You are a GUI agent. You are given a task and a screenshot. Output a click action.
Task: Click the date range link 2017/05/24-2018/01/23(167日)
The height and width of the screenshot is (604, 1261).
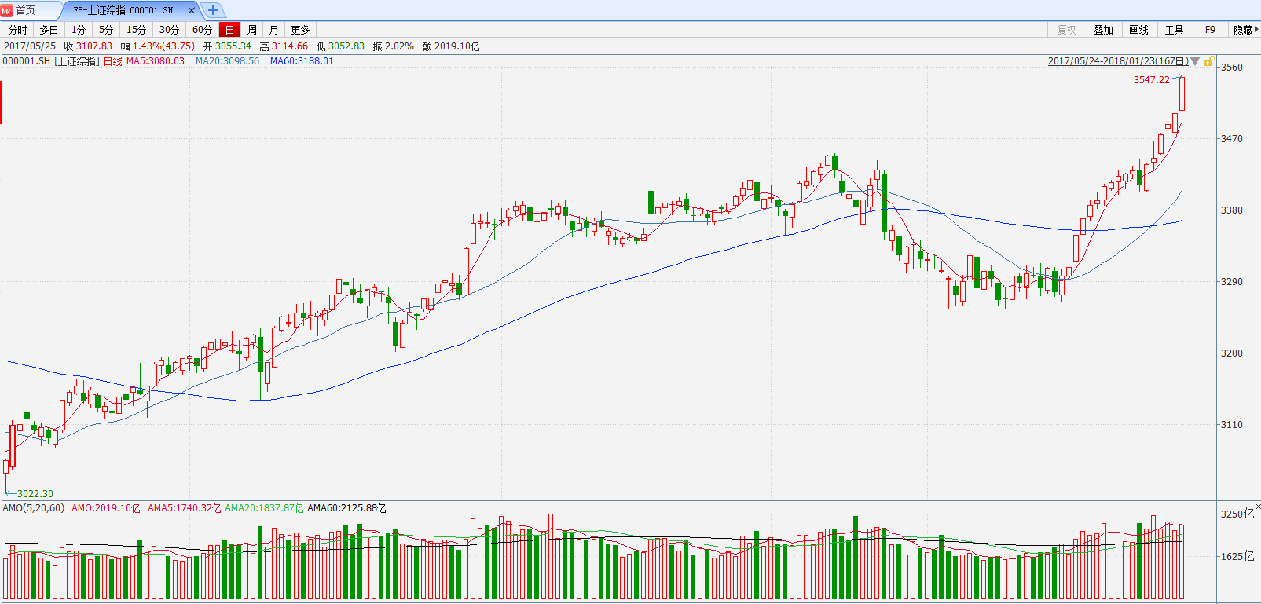point(1118,61)
